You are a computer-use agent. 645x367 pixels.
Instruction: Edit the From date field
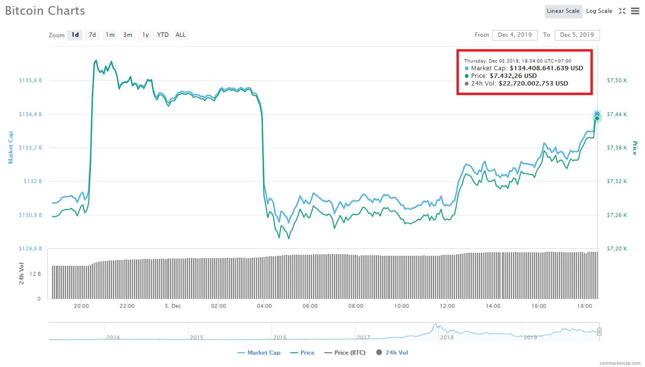[x=514, y=35]
